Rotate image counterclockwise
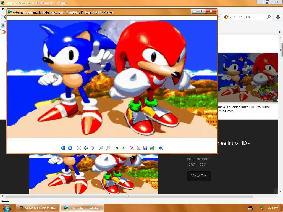 (123, 148)
